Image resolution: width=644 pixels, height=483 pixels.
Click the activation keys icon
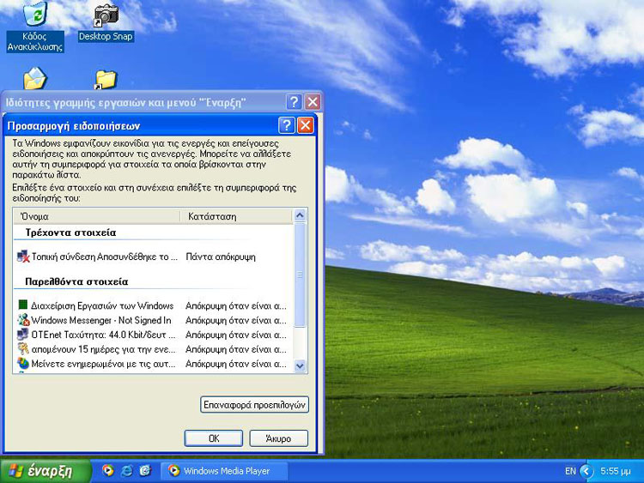coord(23,349)
